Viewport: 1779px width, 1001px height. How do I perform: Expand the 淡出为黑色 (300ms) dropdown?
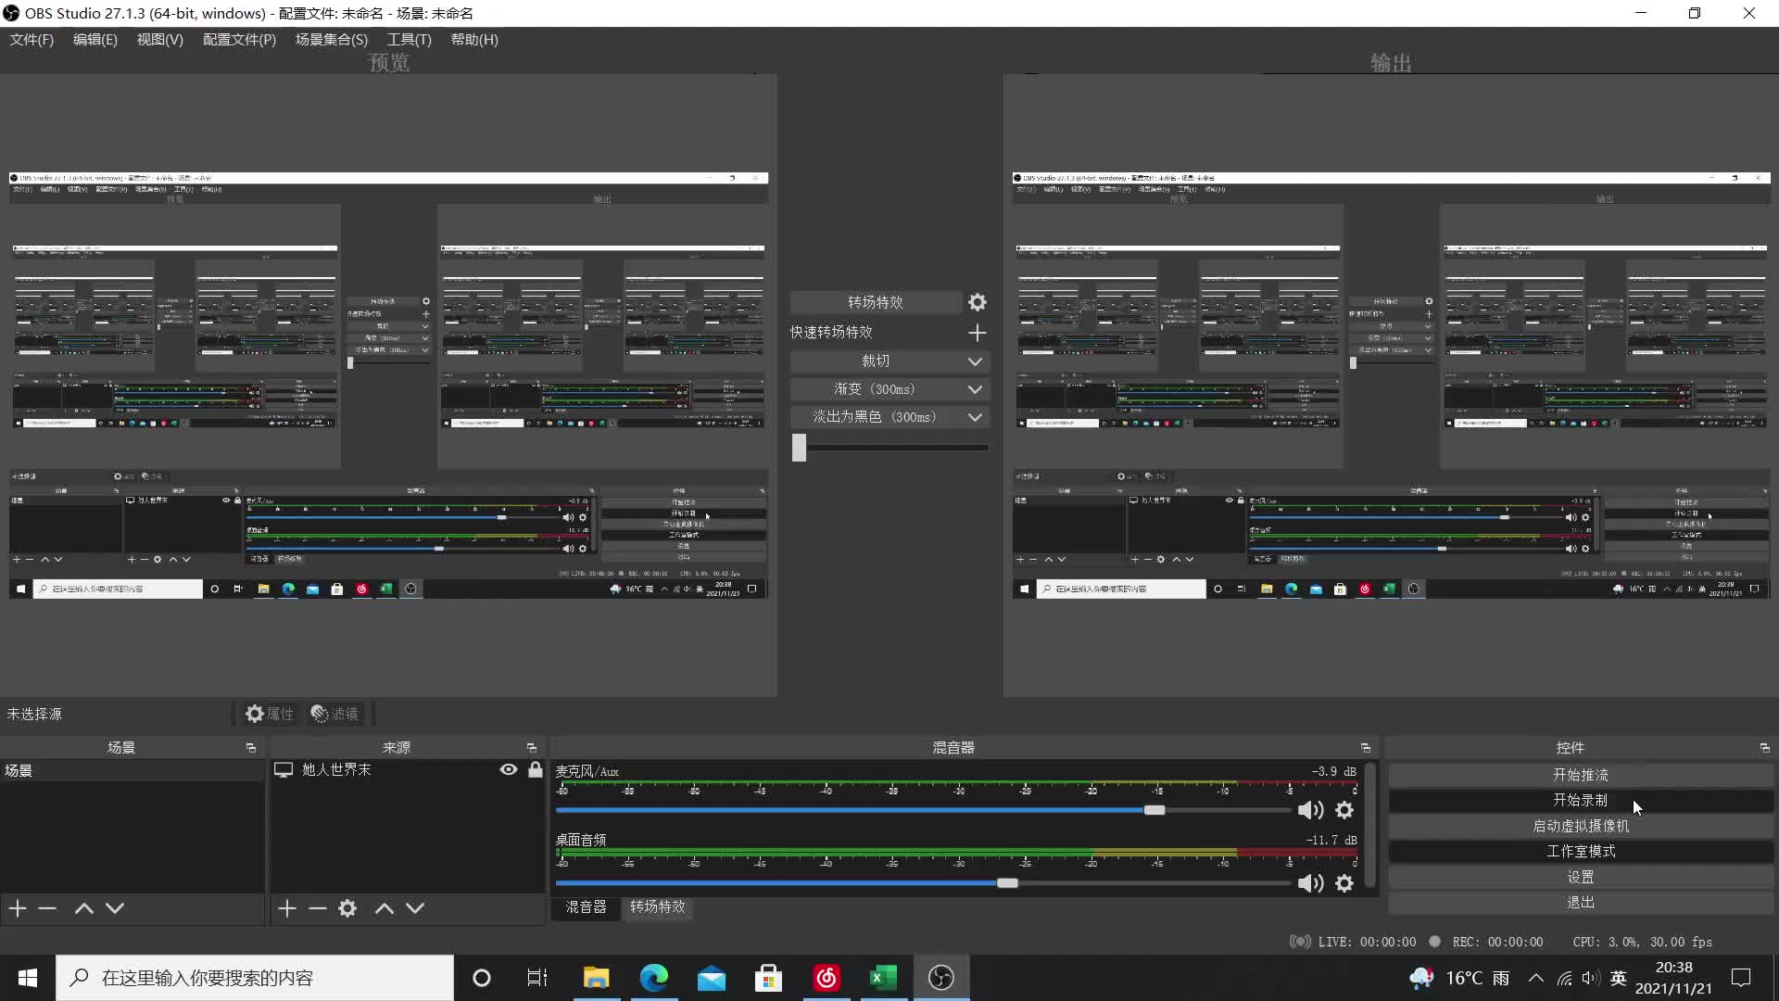(x=975, y=417)
